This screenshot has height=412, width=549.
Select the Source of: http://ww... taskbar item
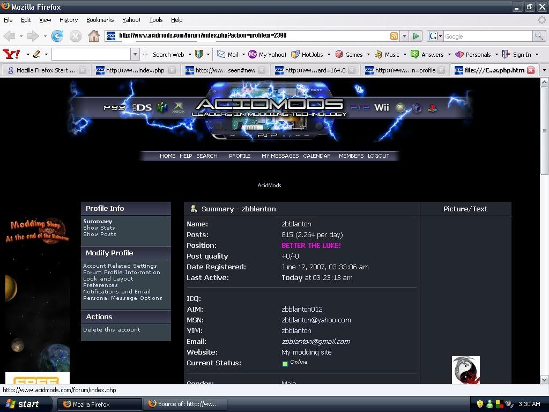[186, 404]
